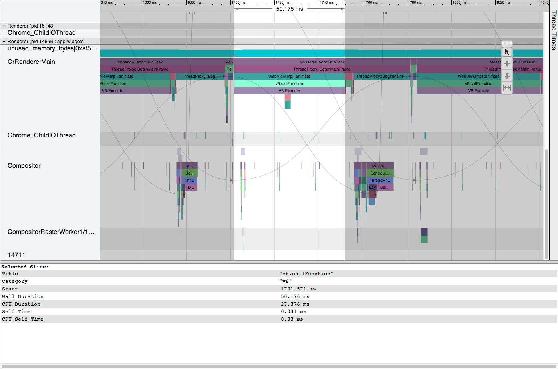Image resolution: width=558 pixels, height=369 pixels.
Task: Click the 50.175 ms range duration label
Action: 289,9
